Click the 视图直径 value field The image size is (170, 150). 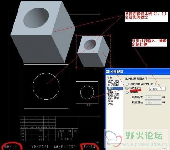[153, 102]
